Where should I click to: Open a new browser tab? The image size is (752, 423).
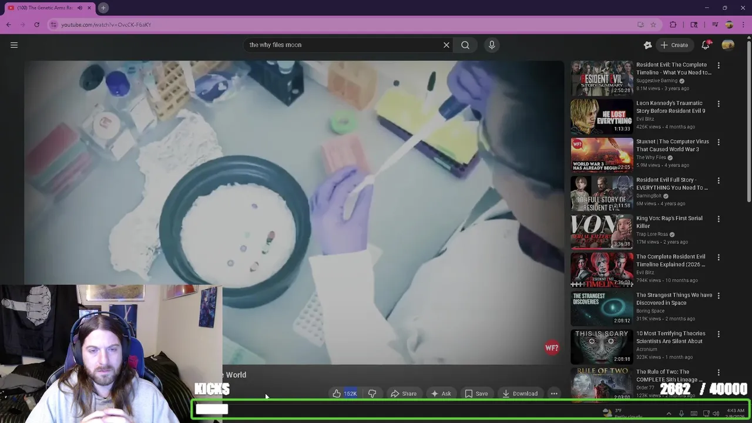(103, 8)
